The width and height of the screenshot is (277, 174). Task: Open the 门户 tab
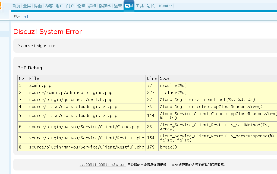pyautogui.click(x=70, y=6)
